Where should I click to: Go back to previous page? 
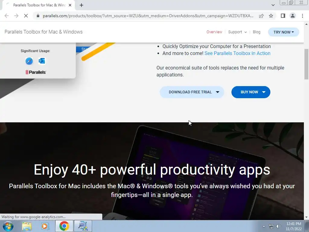tap(7, 16)
